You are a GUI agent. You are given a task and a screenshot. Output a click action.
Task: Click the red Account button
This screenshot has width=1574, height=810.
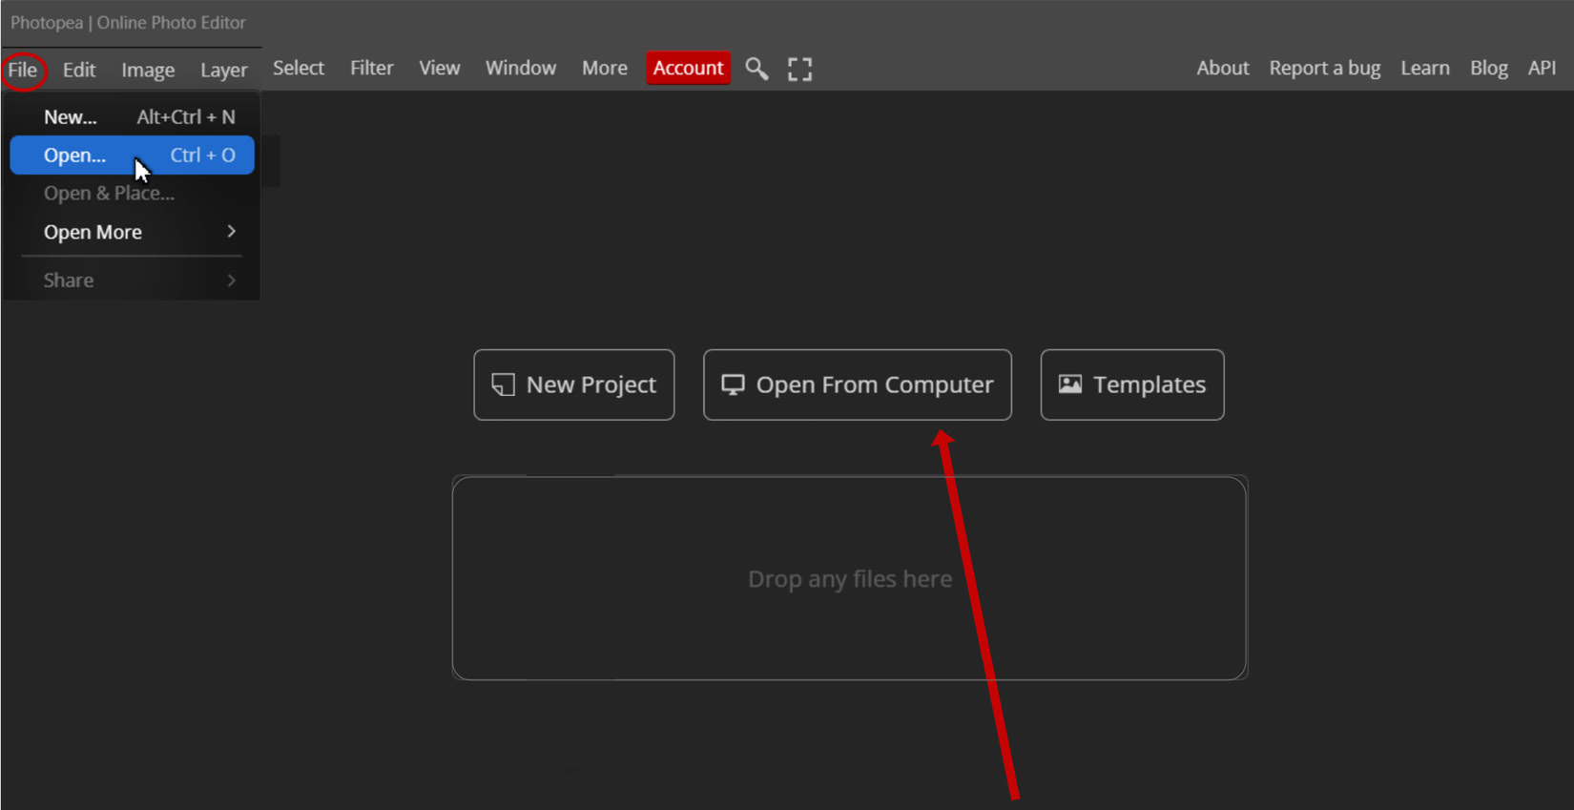pos(688,68)
